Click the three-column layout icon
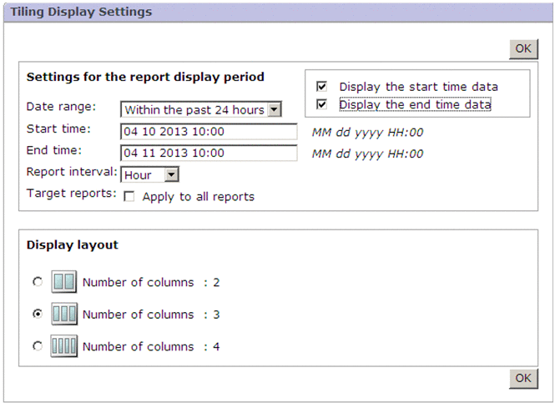The width and height of the screenshot is (555, 408). click(63, 315)
